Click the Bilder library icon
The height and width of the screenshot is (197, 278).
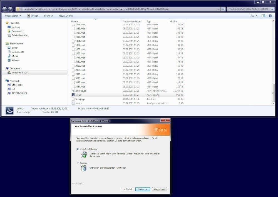tap(9, 48)
